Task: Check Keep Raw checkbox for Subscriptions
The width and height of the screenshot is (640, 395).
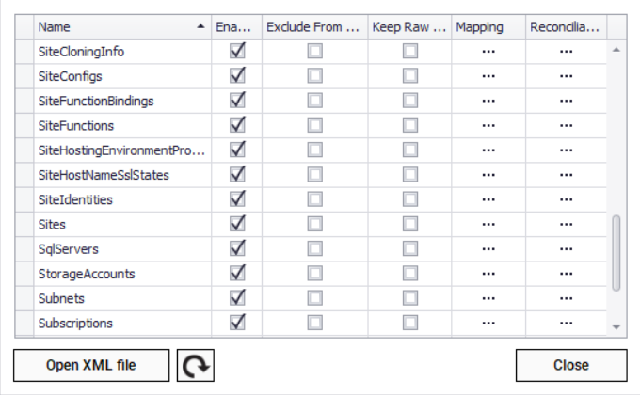Action: tap(410, 323)
